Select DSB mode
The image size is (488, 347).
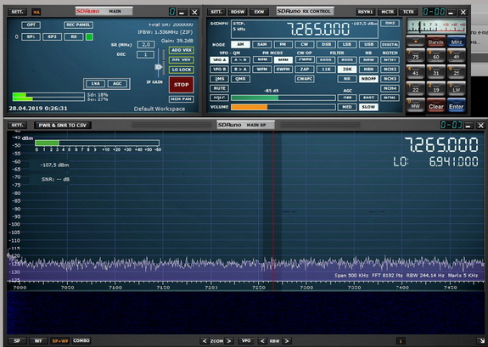coord(326,44)
